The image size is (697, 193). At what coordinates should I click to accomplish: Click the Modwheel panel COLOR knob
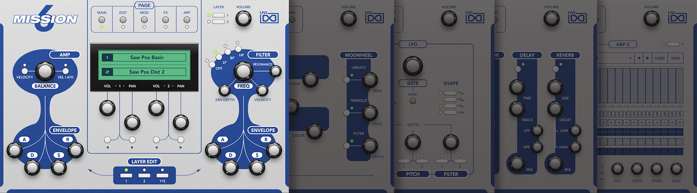(x=314, y=132)
